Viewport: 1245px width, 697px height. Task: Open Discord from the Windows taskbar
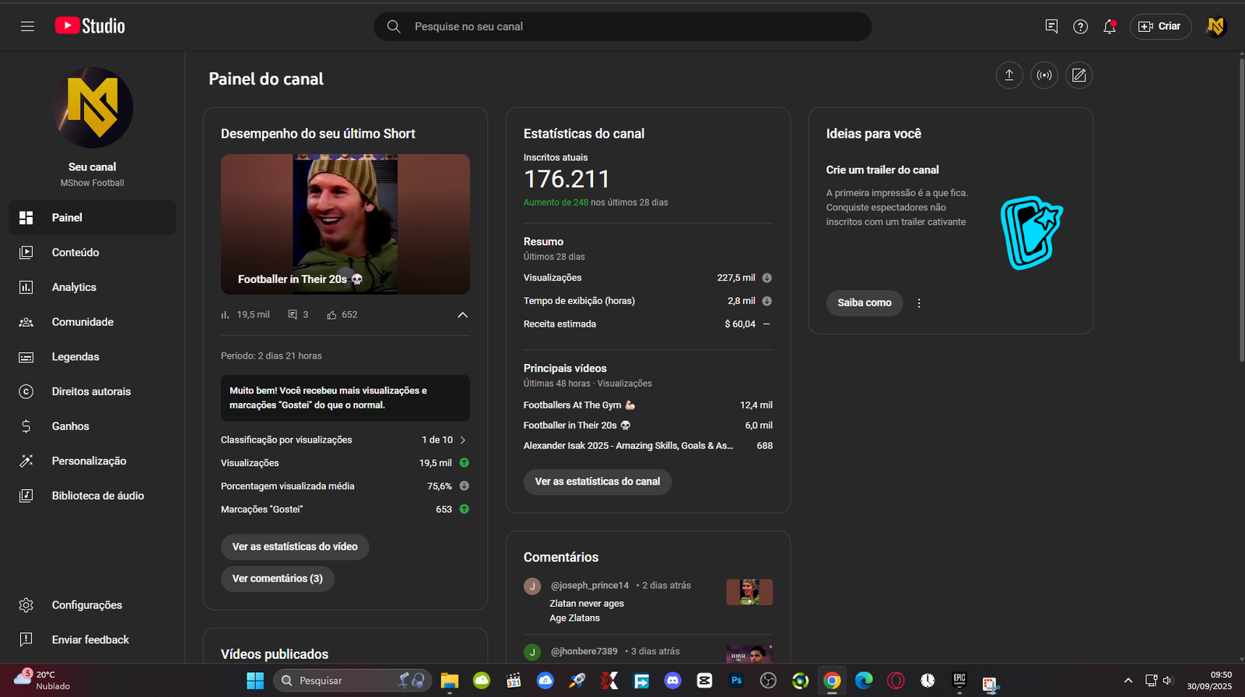(x=672, y=681)
